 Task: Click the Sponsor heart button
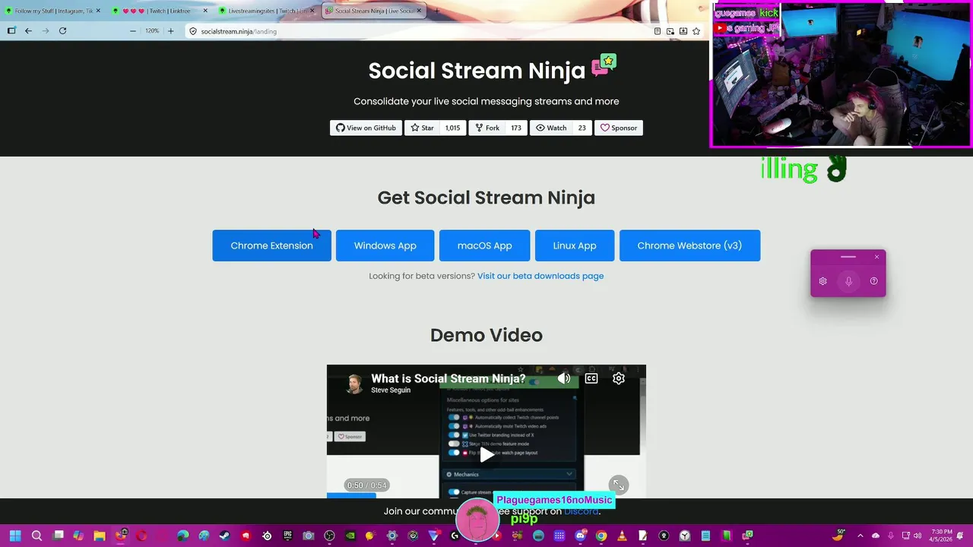[x=619, y=128]
